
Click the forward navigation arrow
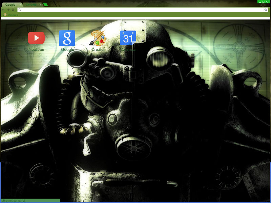(x=8, y=10)
